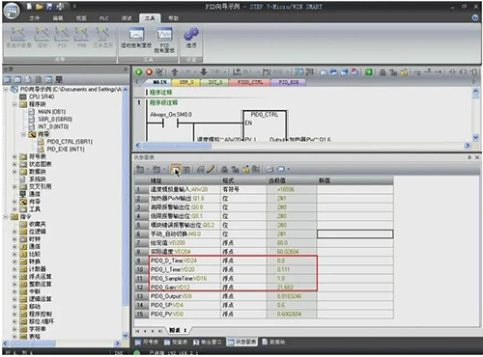Click the gears options icon
Image resolution: width=483 pixels, height=357 pixels.
[191, 38]
